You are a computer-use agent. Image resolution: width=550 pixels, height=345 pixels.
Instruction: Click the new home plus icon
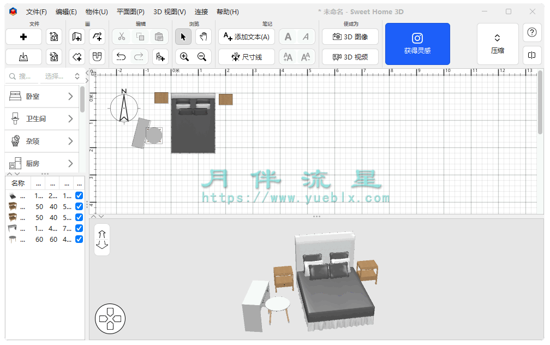23,37
